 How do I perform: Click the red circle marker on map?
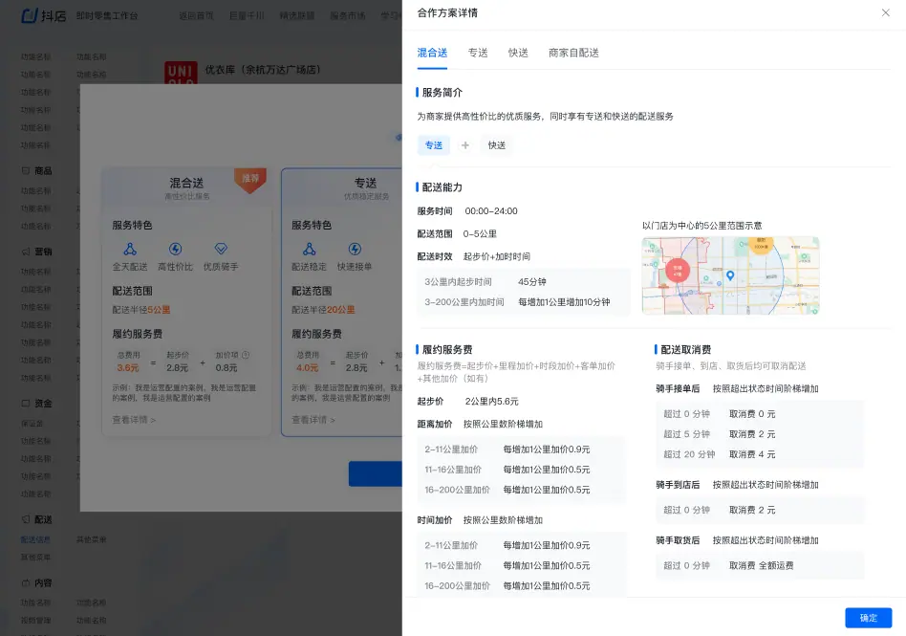tap(678, 270)
